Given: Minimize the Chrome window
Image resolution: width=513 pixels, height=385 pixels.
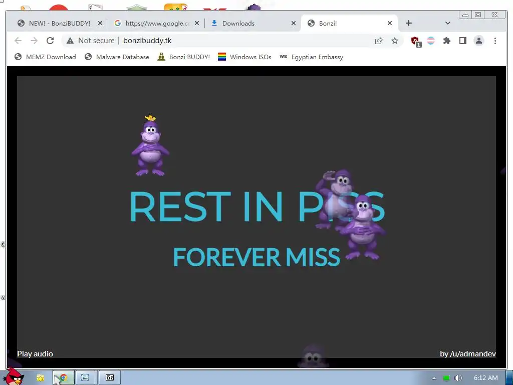Looking at the screenshot, I should 465,15.
